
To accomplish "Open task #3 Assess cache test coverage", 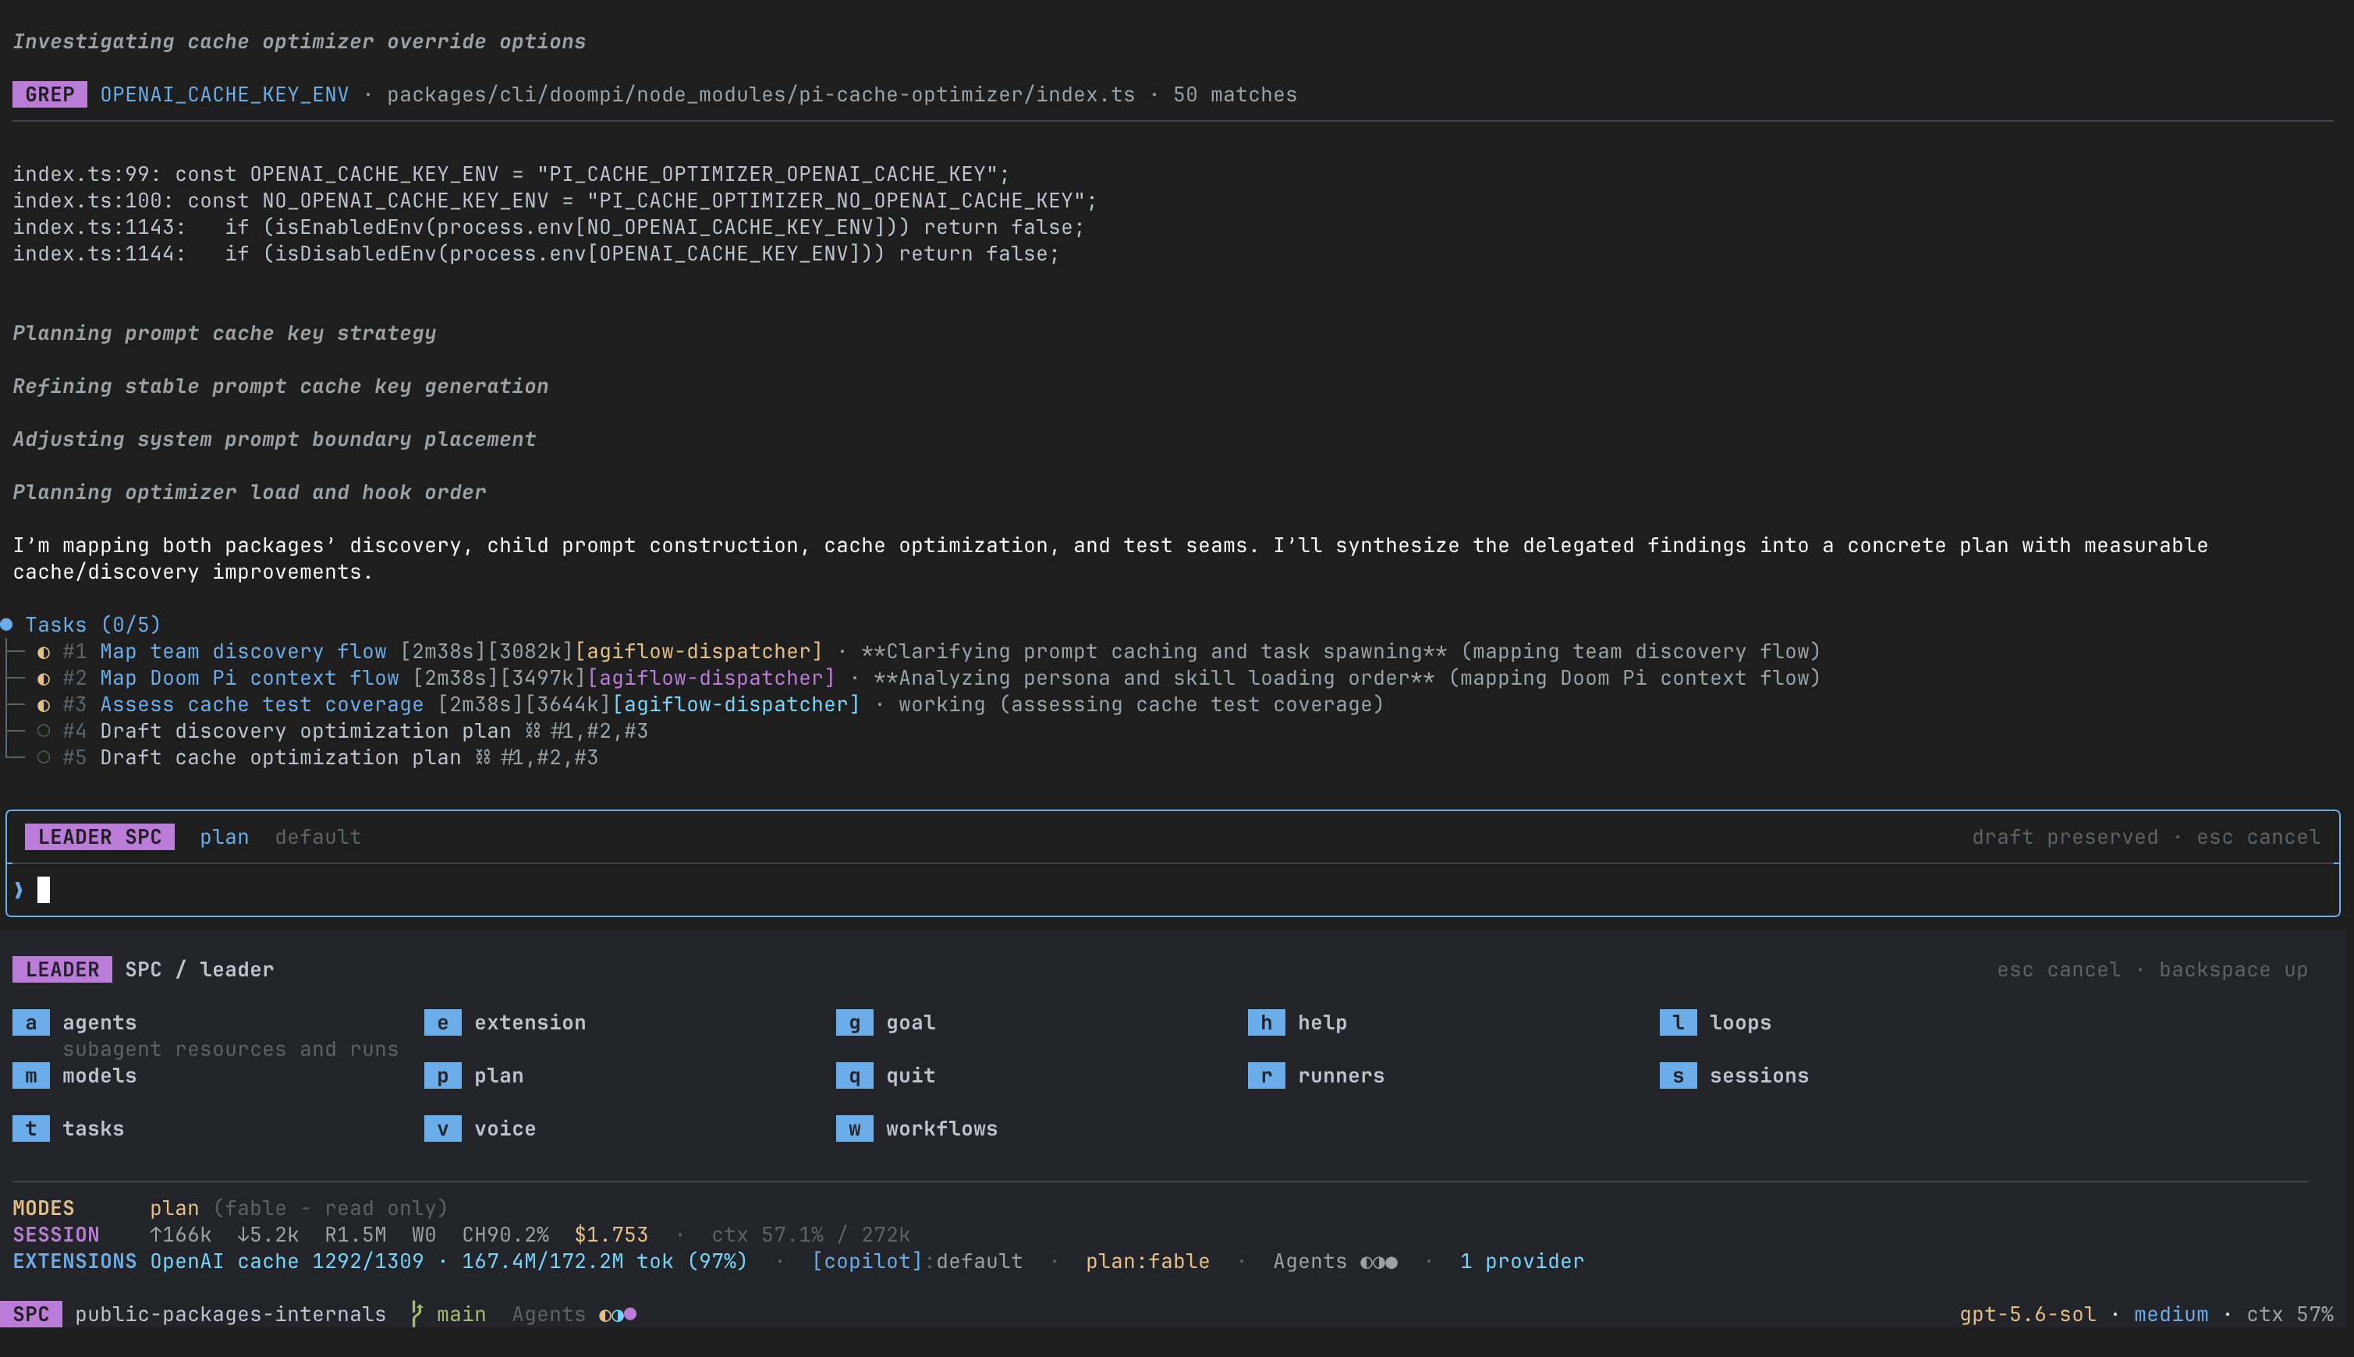I will [x=262, y=704].
